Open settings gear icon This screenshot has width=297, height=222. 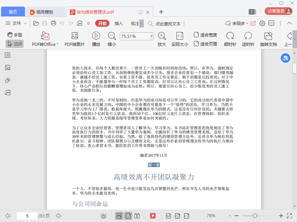tap(262, 23)
